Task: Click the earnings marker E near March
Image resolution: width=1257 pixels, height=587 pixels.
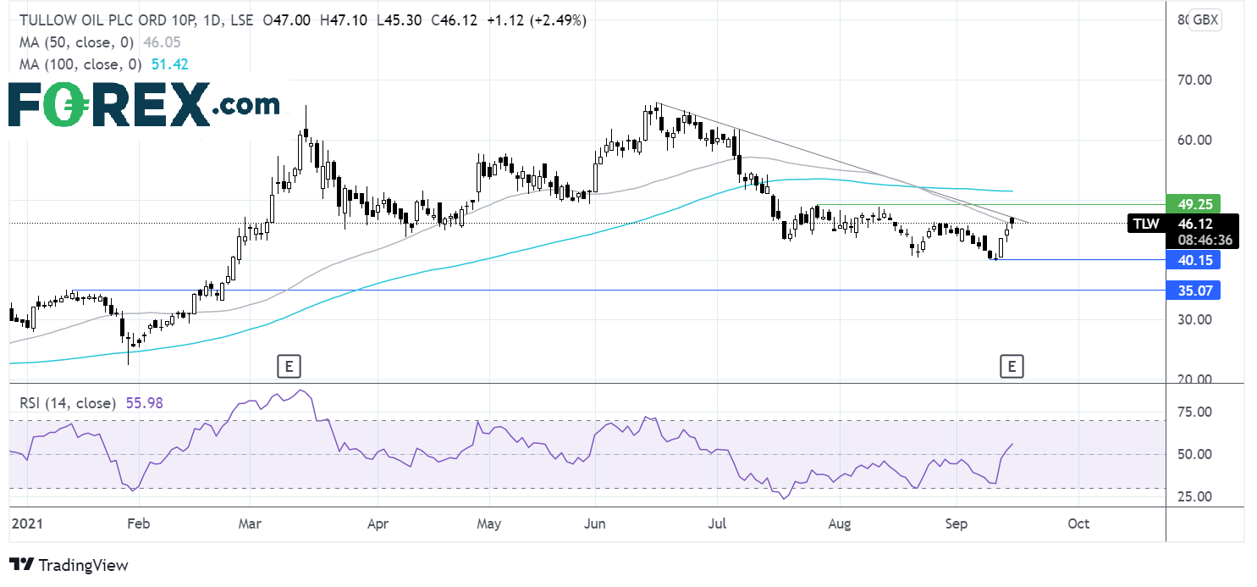Action: point(289,366)
